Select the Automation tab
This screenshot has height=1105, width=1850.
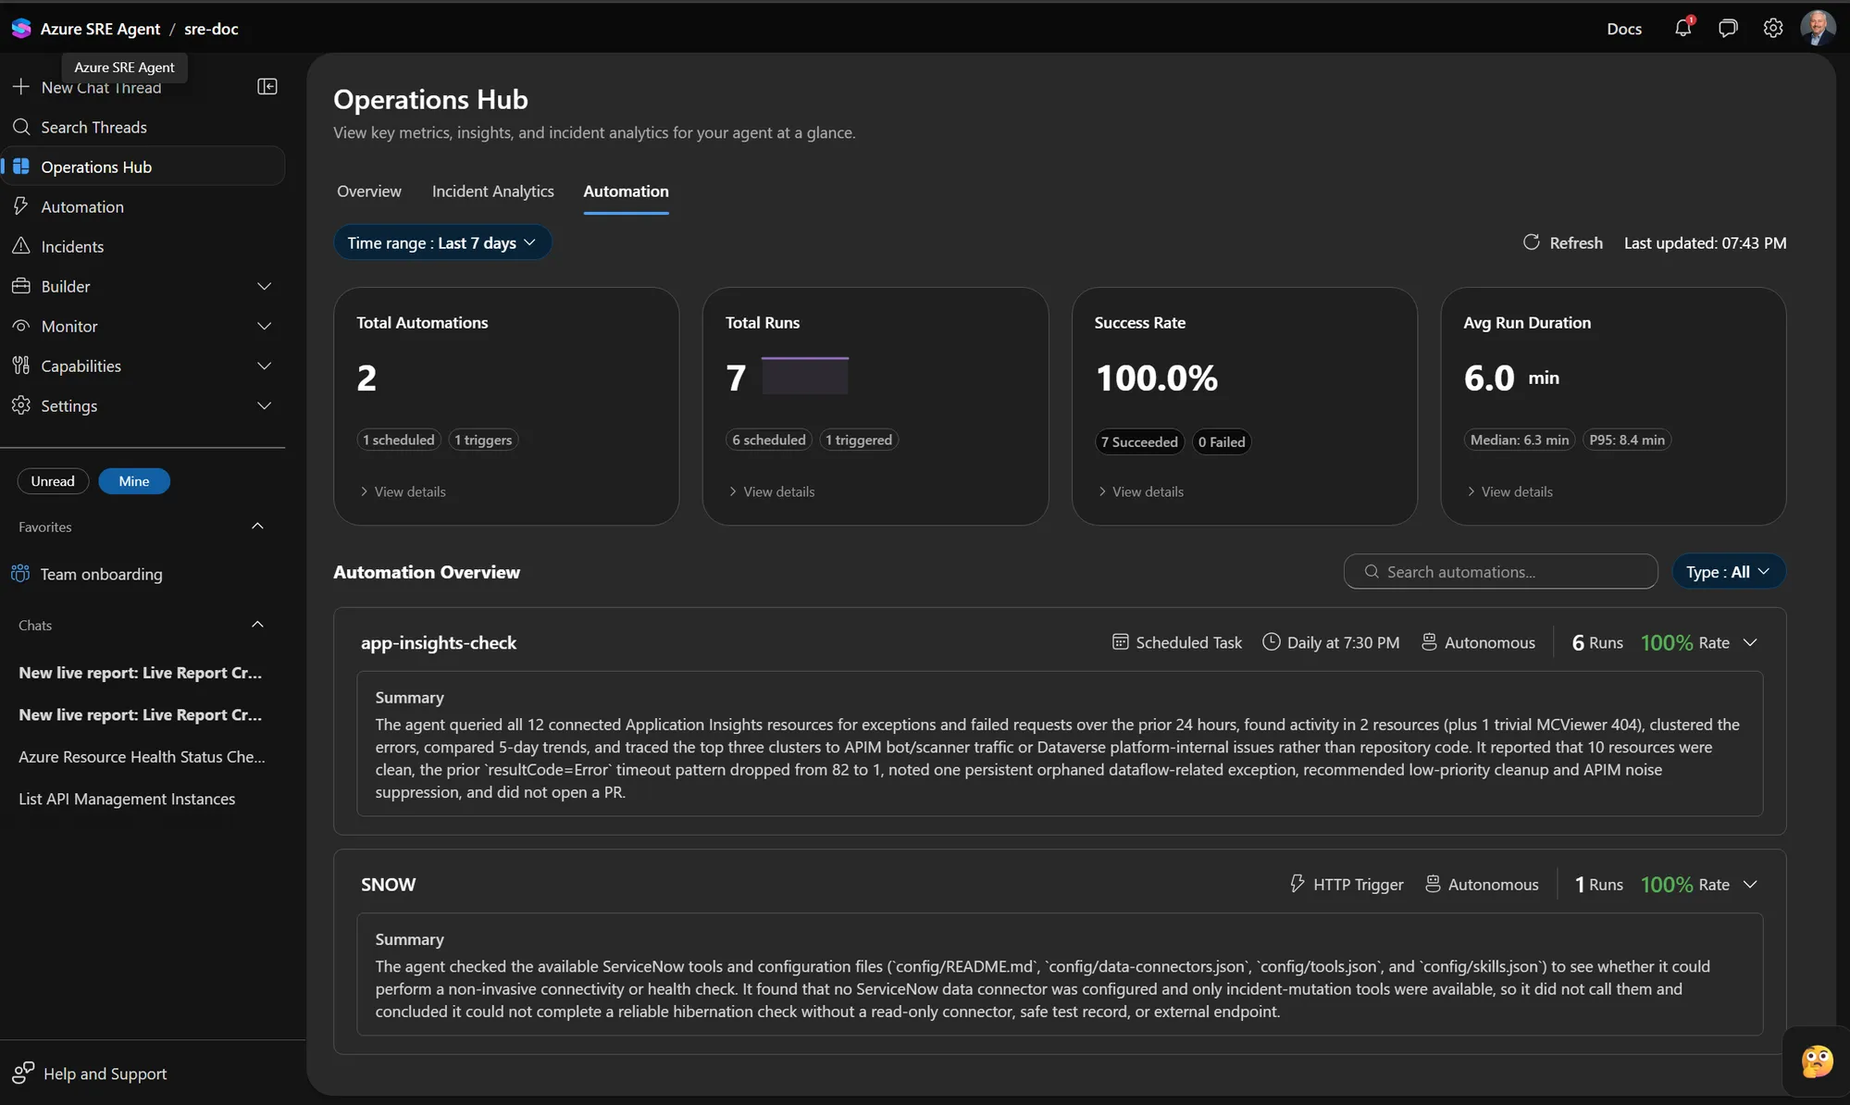point(626,191)
